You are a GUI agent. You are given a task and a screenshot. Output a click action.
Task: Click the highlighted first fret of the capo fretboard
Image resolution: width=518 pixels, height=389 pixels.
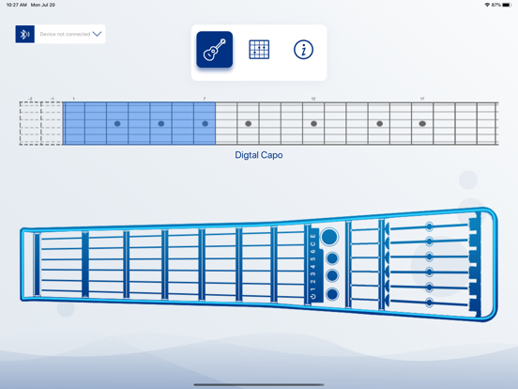click(x=74, y=123)
